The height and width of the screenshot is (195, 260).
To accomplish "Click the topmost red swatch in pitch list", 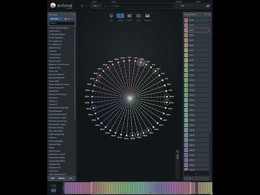I will click(x=186, y=20).
